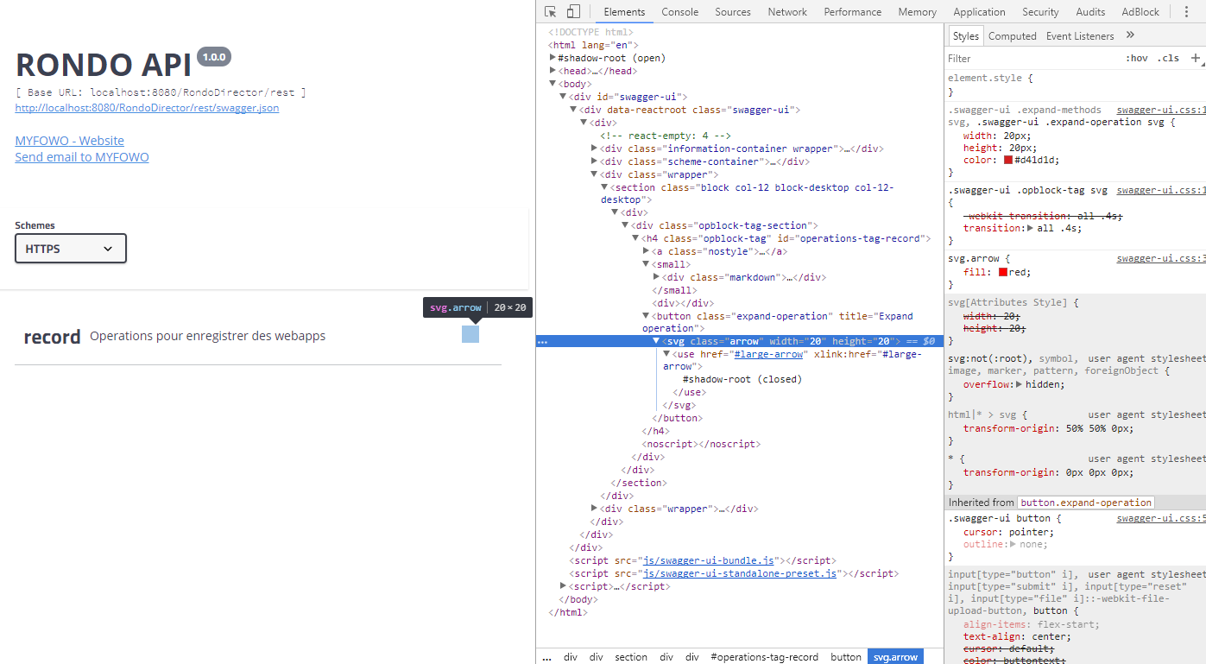Viewport: 1206px width, 664px height.
Task: Click the highlighted svg.arrow expand icon on the page
Action: click(x=470, y=333)
